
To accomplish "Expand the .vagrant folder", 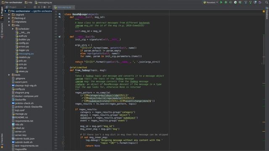I will click(x=9, y=15).
